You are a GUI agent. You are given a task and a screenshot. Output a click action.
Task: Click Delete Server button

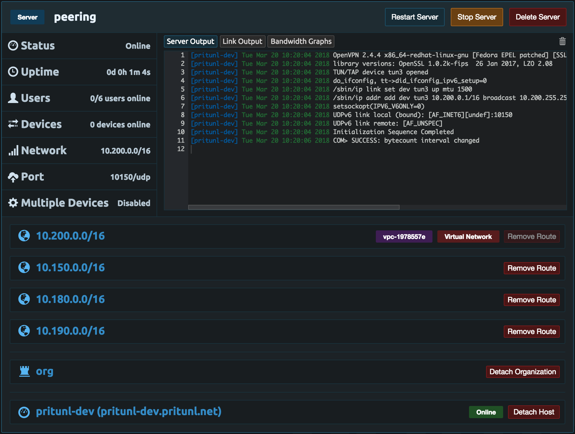click(538, 17)
